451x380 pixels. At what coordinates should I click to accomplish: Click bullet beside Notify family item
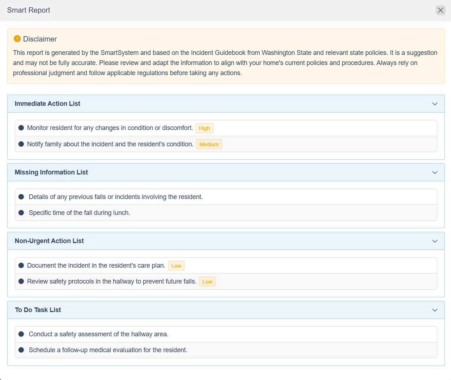[21, 144]
